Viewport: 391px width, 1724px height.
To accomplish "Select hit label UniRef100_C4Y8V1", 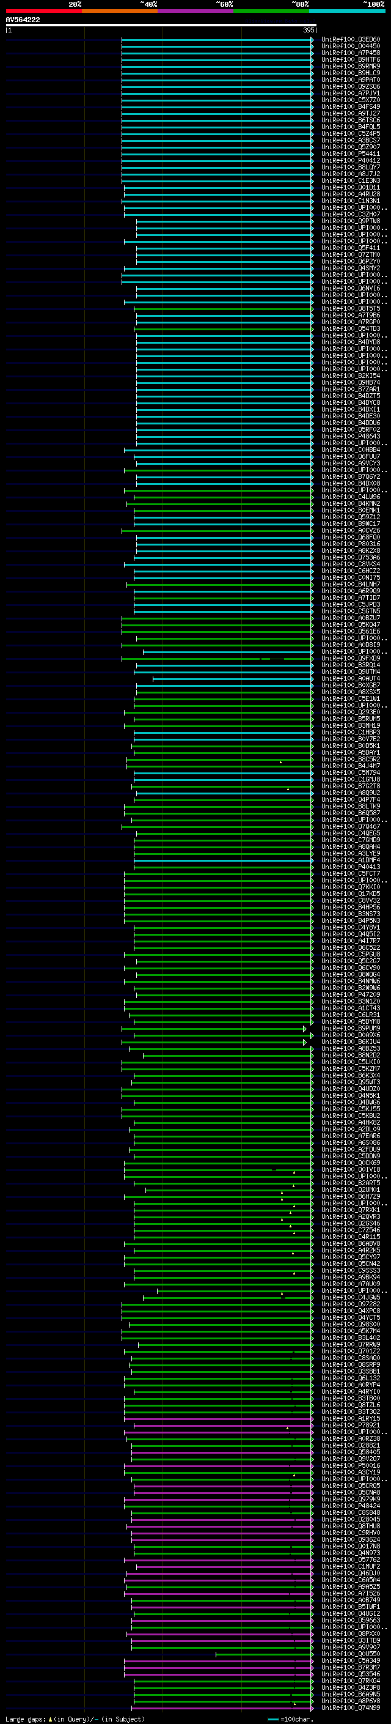I will pos(351,927).
